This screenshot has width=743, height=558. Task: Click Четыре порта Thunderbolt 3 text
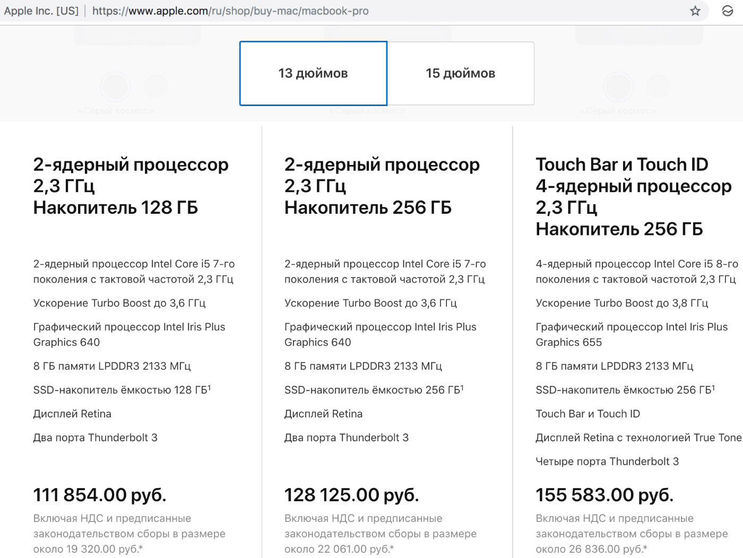coord(607,461)
